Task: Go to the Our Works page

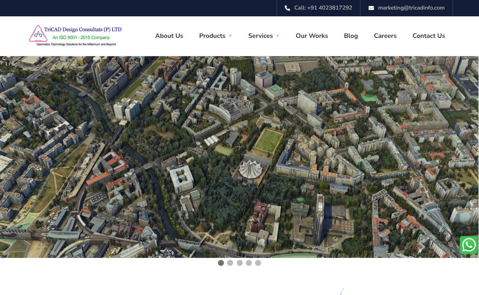Action: point(312,36)
